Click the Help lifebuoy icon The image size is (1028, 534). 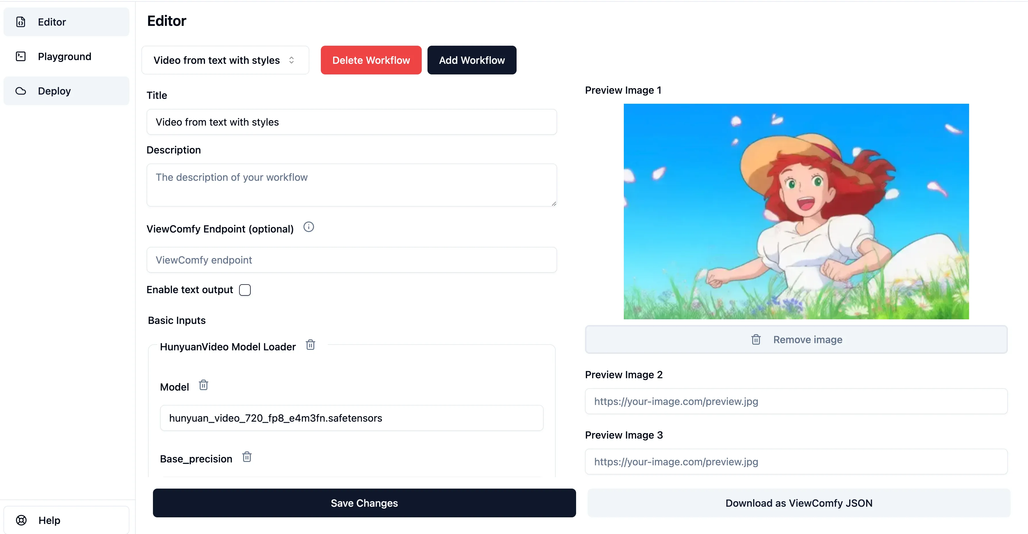21,520
